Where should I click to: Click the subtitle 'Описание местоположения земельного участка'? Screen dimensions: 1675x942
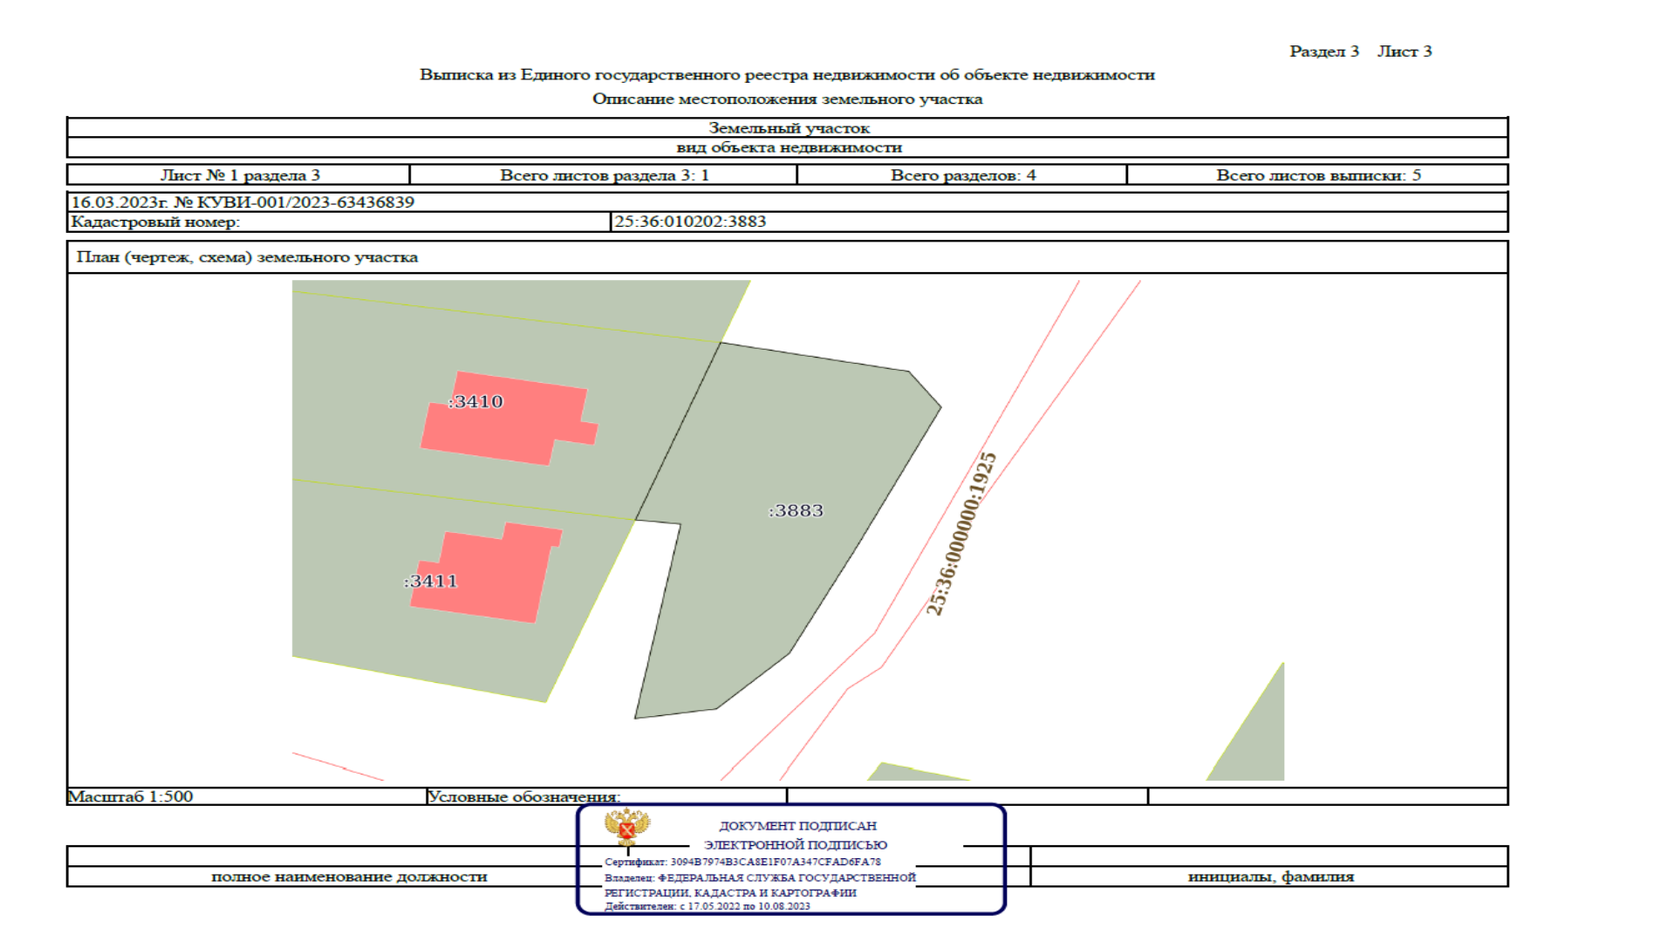coord(787,99)
